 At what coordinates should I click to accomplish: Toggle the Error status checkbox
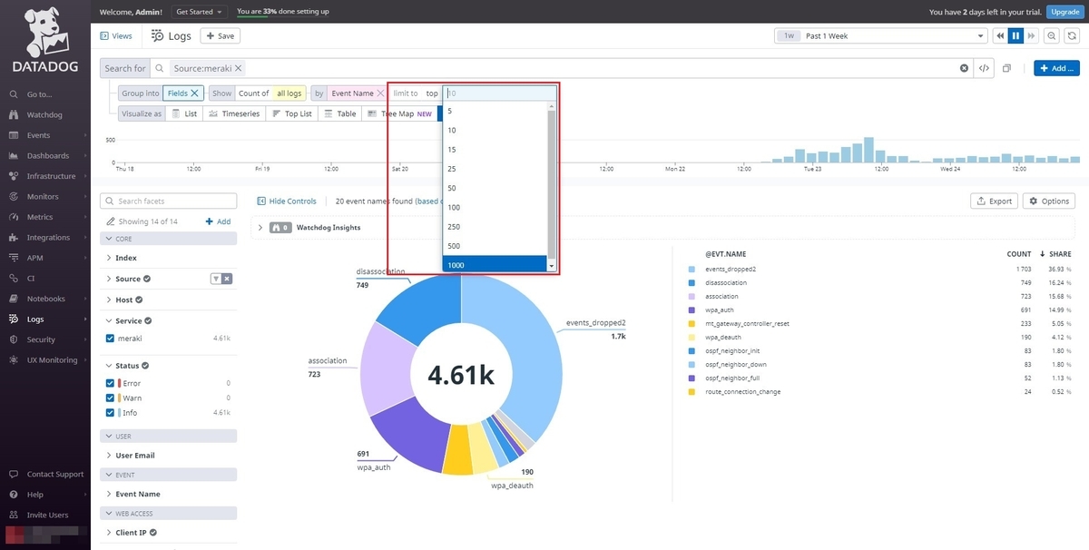[x=111, y=383]
